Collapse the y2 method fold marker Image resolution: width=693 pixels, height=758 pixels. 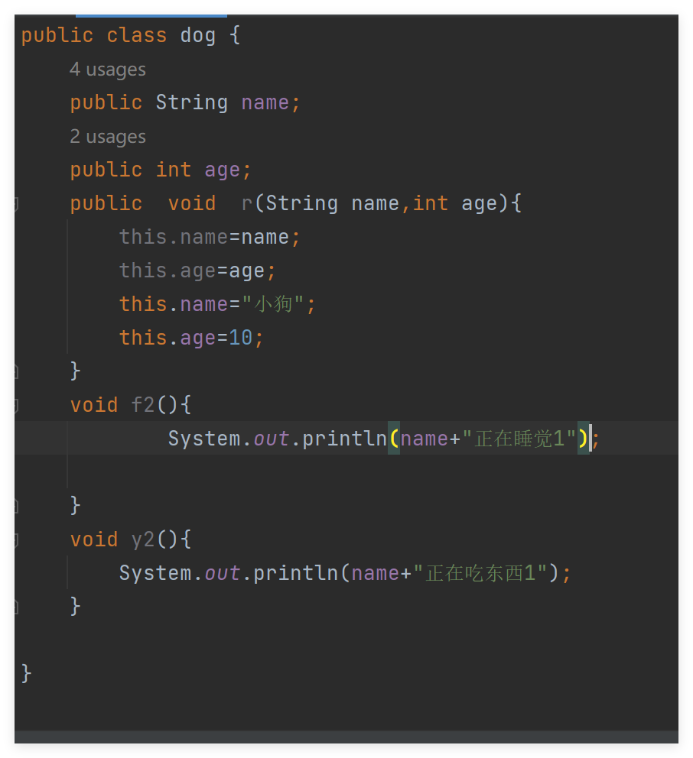16,540
